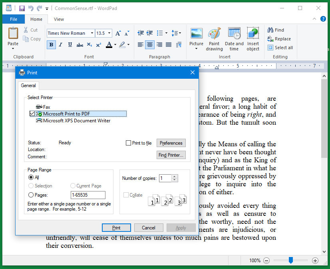The height and width of the screenshot is (269, 330).
Task: Click the Save icon in quick access toolbar
Action: [22, 8]
